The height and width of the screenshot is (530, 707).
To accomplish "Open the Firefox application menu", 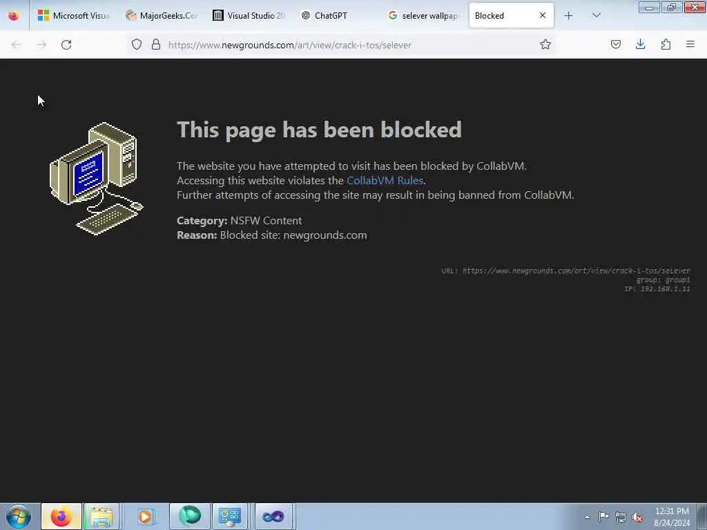I will click(x=690, y=44).
